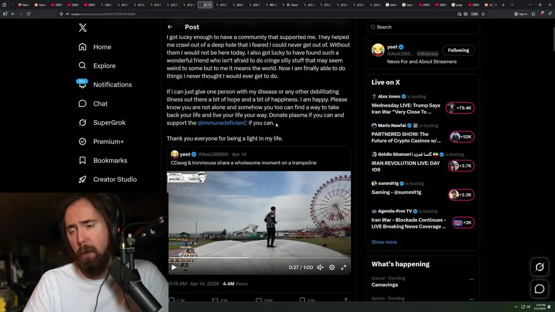Open the @immunedeficienC mention link
This screenshot has height=312, width=555.
[x=222, y=123]
